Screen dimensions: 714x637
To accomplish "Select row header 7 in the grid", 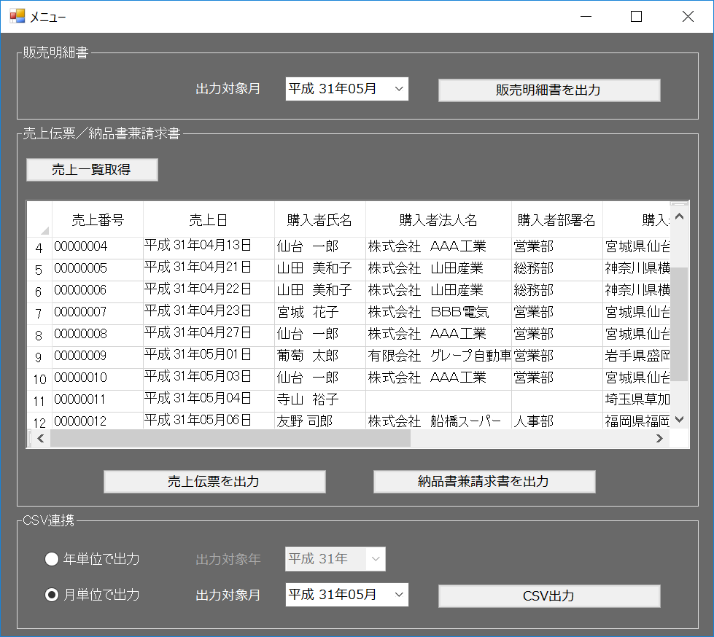I will [39, 313].
